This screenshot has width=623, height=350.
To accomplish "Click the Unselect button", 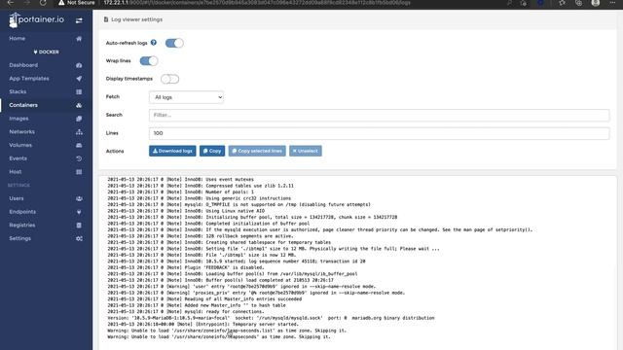I will (x=306, y=151).
